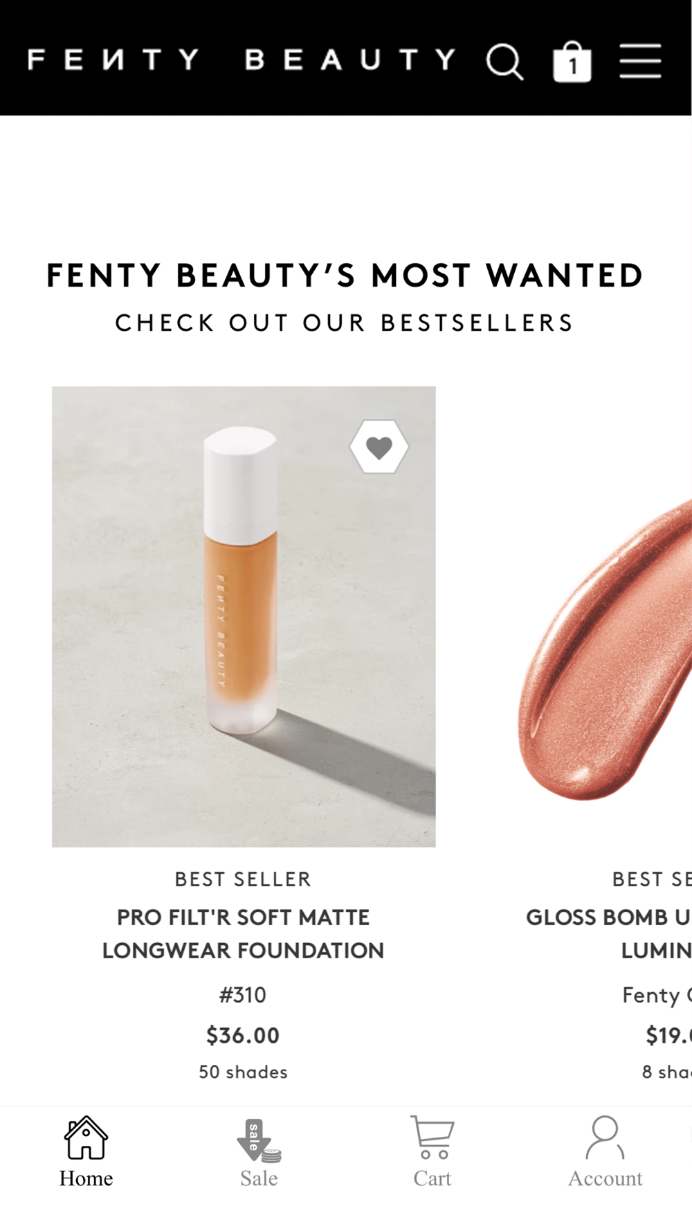Open the Gloss Bomb product title
The height and width of the screenshot is (1231, 692).
609,933
